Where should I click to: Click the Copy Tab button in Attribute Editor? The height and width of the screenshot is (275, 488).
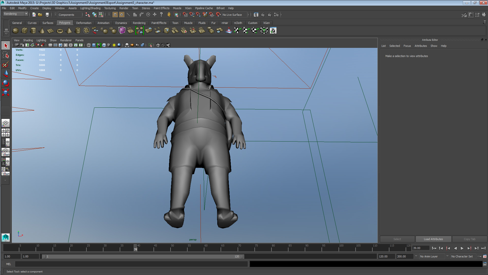(x=469, y=239)
